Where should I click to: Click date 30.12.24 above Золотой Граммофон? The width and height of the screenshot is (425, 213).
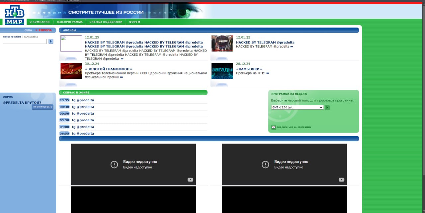92,64
